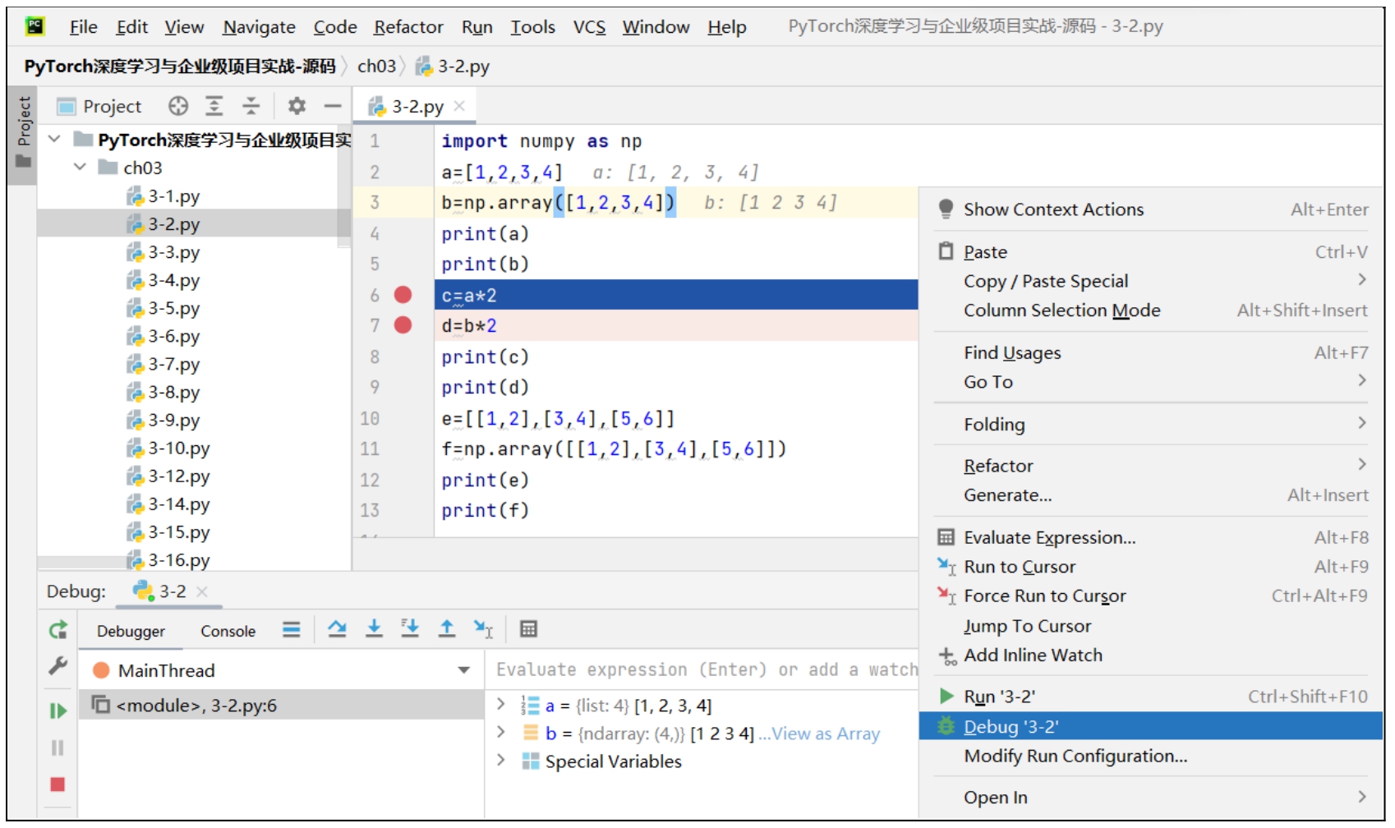Hide the Project panel with minus icon
1395x828 pixels.
332,106
